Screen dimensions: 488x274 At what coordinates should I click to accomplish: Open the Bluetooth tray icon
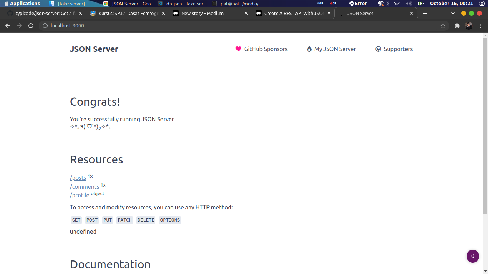[388, 4]
